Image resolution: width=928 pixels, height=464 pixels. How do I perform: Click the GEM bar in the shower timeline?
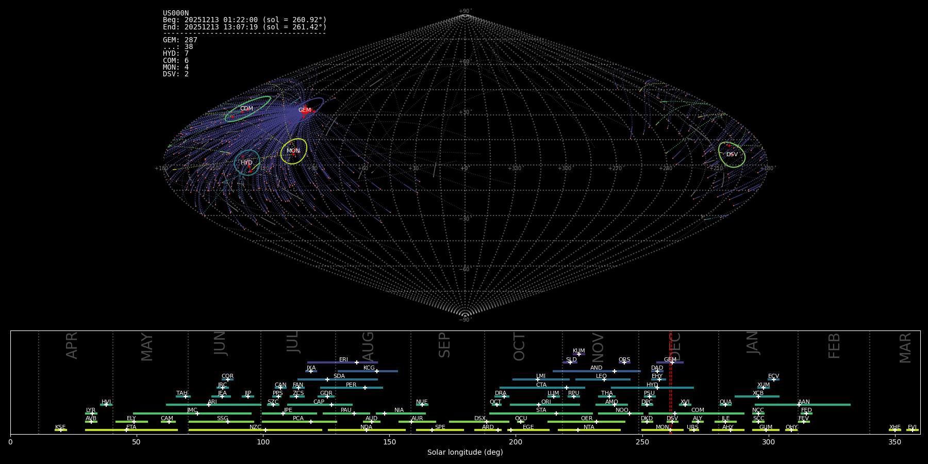pyautogui.click(x=670, y=362)
